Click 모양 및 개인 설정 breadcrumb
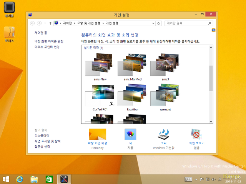 click(x=89, y=23)
